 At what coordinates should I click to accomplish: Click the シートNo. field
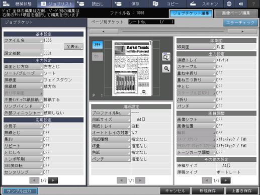(x=151, y=22)
